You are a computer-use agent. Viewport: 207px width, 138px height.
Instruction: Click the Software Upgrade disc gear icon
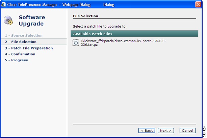[x=8, y=20]
